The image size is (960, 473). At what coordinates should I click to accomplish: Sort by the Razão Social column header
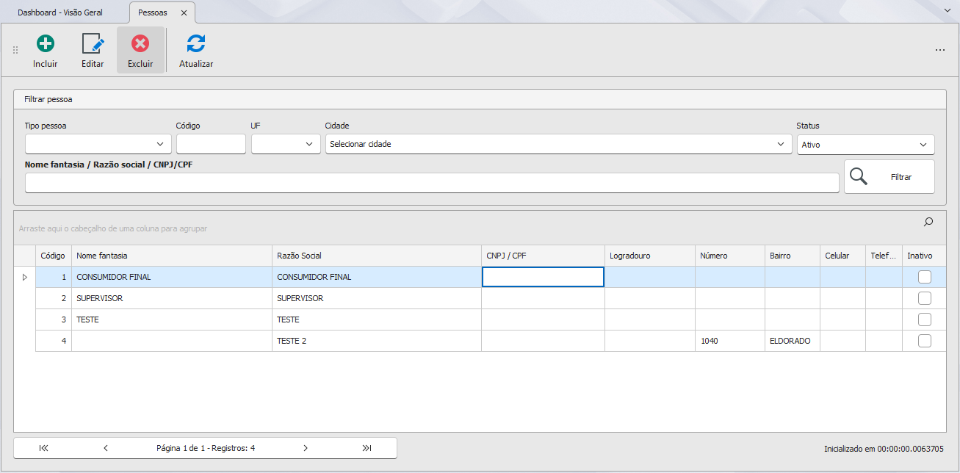pyautogui.click(x=377, y=256)
